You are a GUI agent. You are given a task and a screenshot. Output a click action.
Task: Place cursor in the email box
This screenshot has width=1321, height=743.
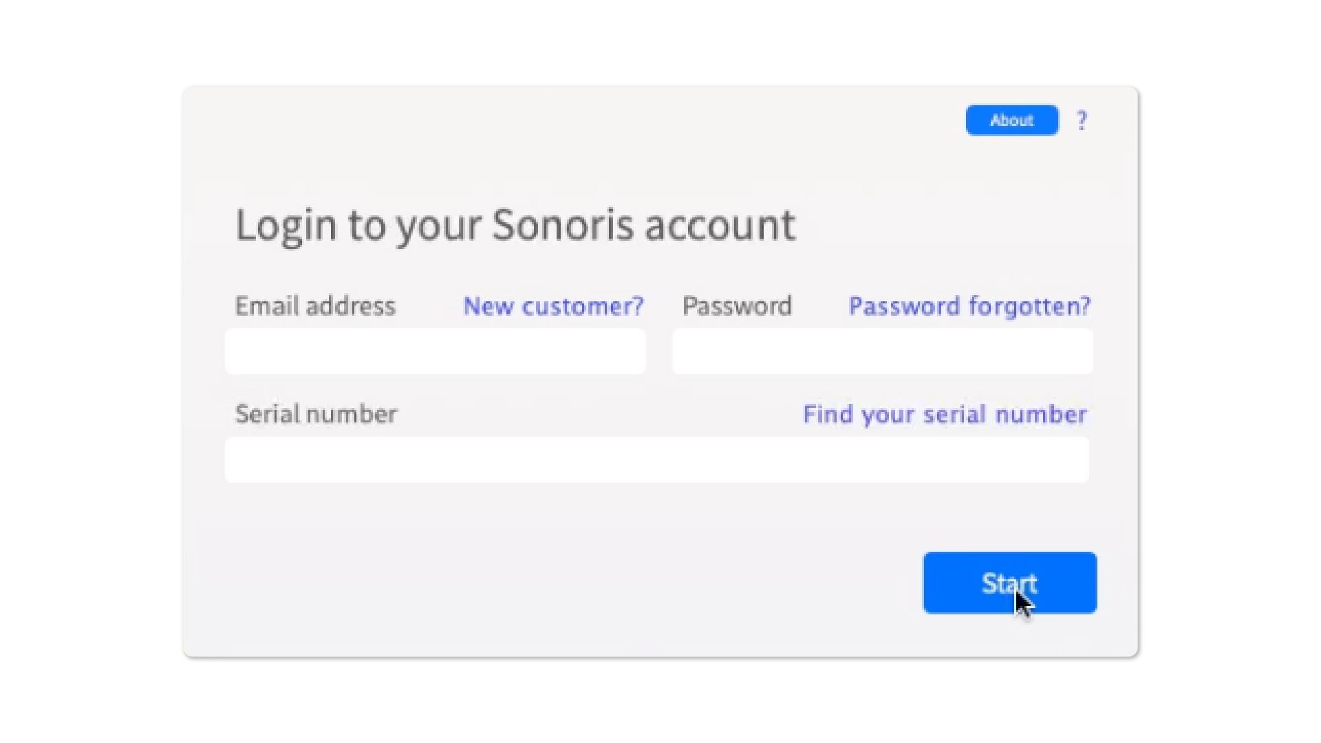coord(435,352)
